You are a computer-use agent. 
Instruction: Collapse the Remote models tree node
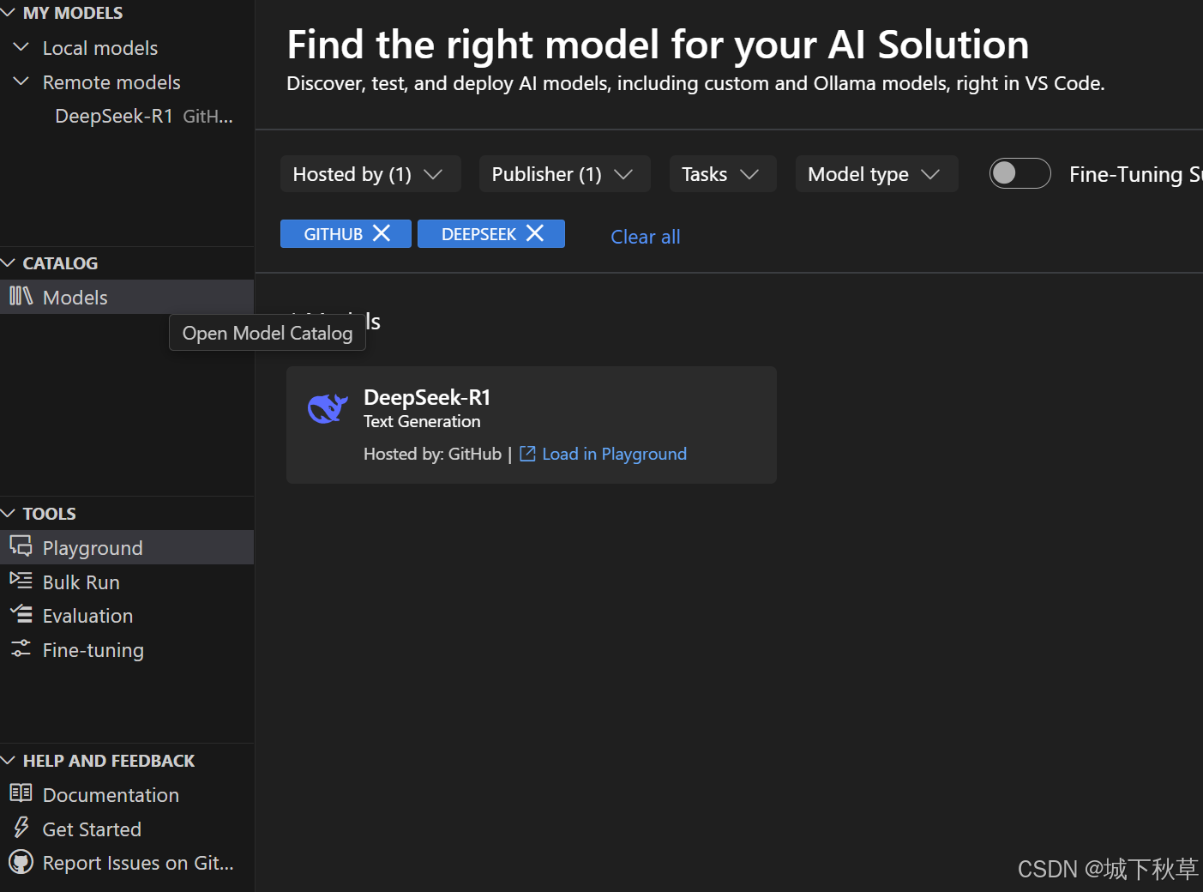tap(21, 81)
